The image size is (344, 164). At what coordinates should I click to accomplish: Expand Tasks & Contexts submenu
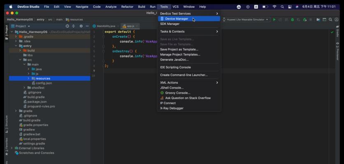189,32
